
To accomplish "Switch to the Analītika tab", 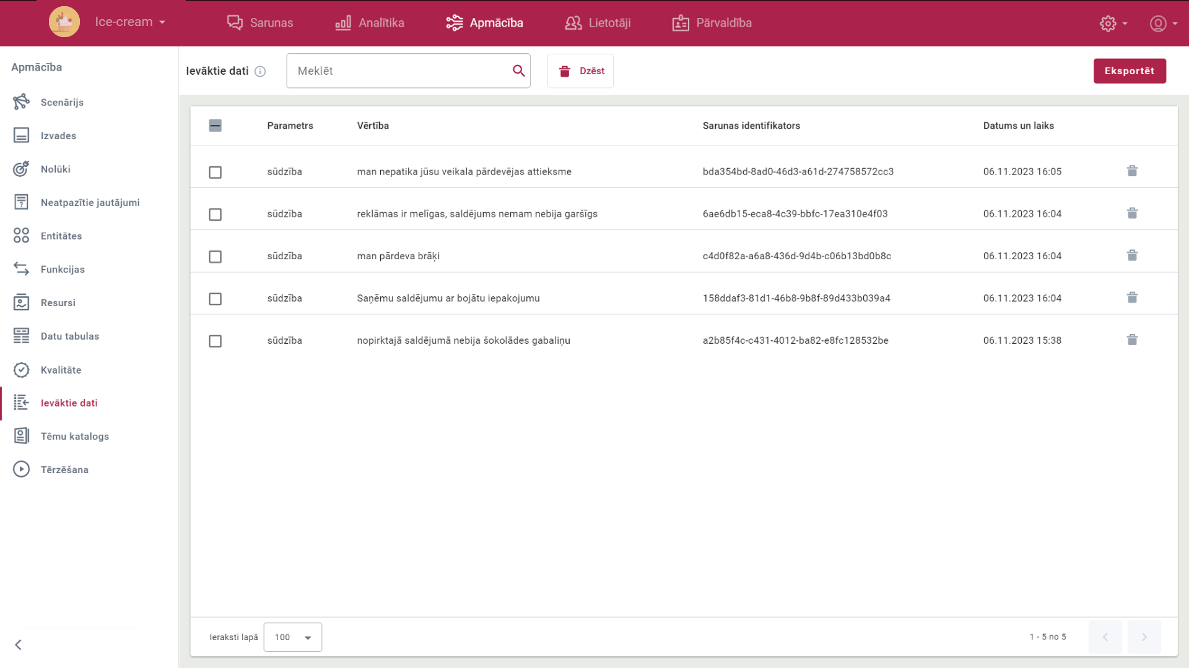I will click(370, 23).
